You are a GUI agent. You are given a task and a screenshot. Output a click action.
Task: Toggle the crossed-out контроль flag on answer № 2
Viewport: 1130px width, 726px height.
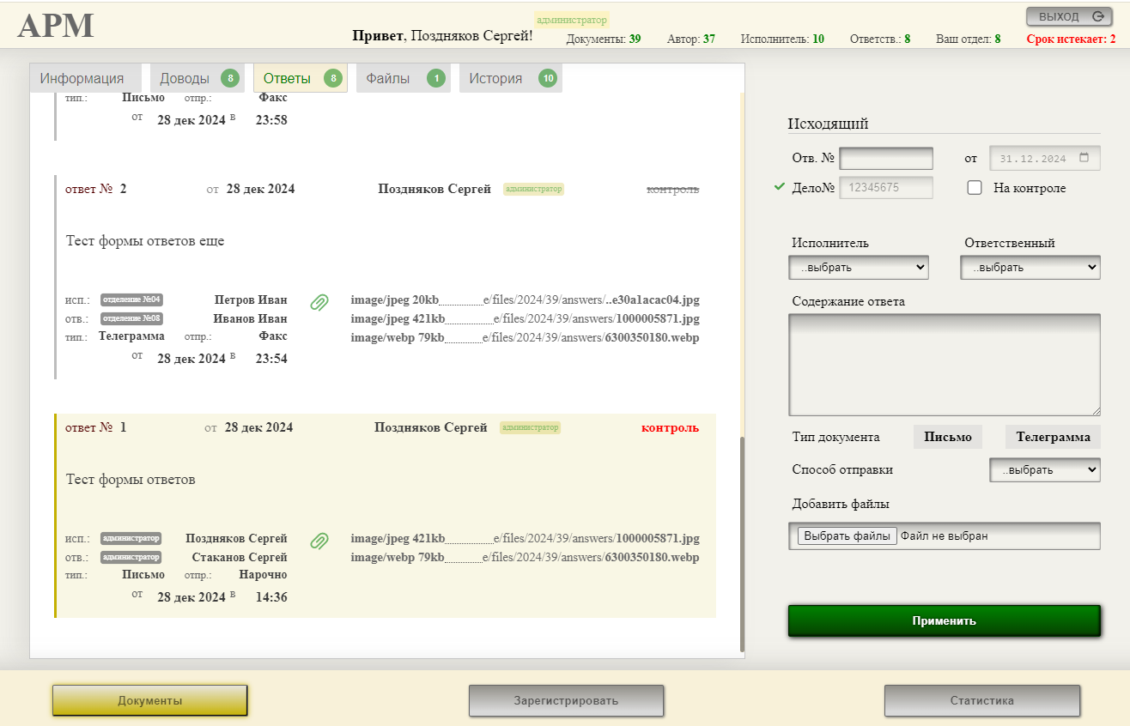coord(672,189)
